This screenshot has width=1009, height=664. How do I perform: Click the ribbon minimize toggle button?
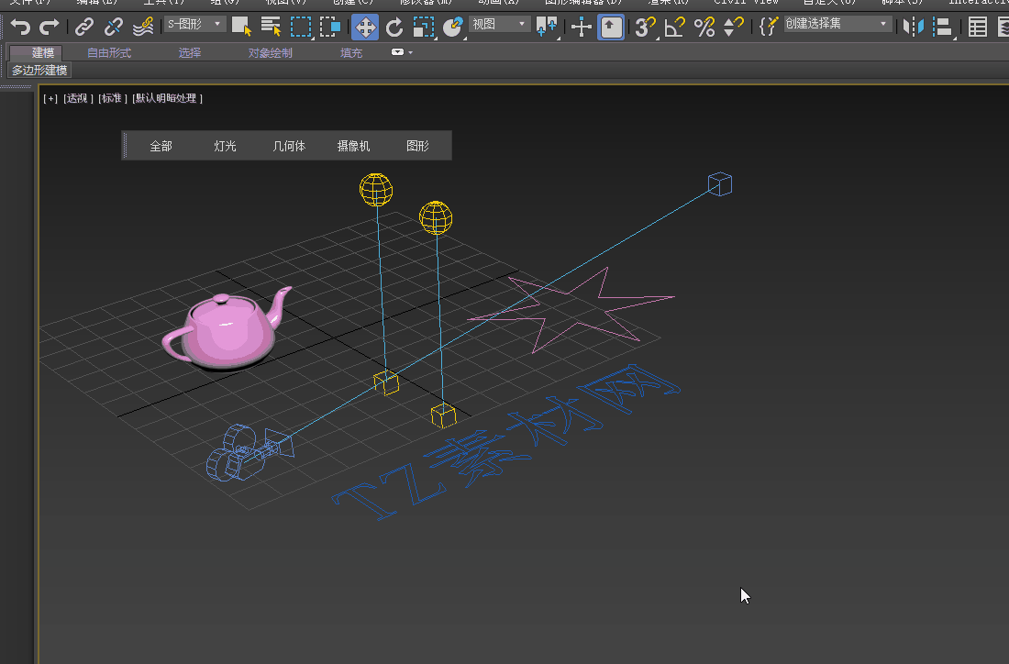coord(397,52)
